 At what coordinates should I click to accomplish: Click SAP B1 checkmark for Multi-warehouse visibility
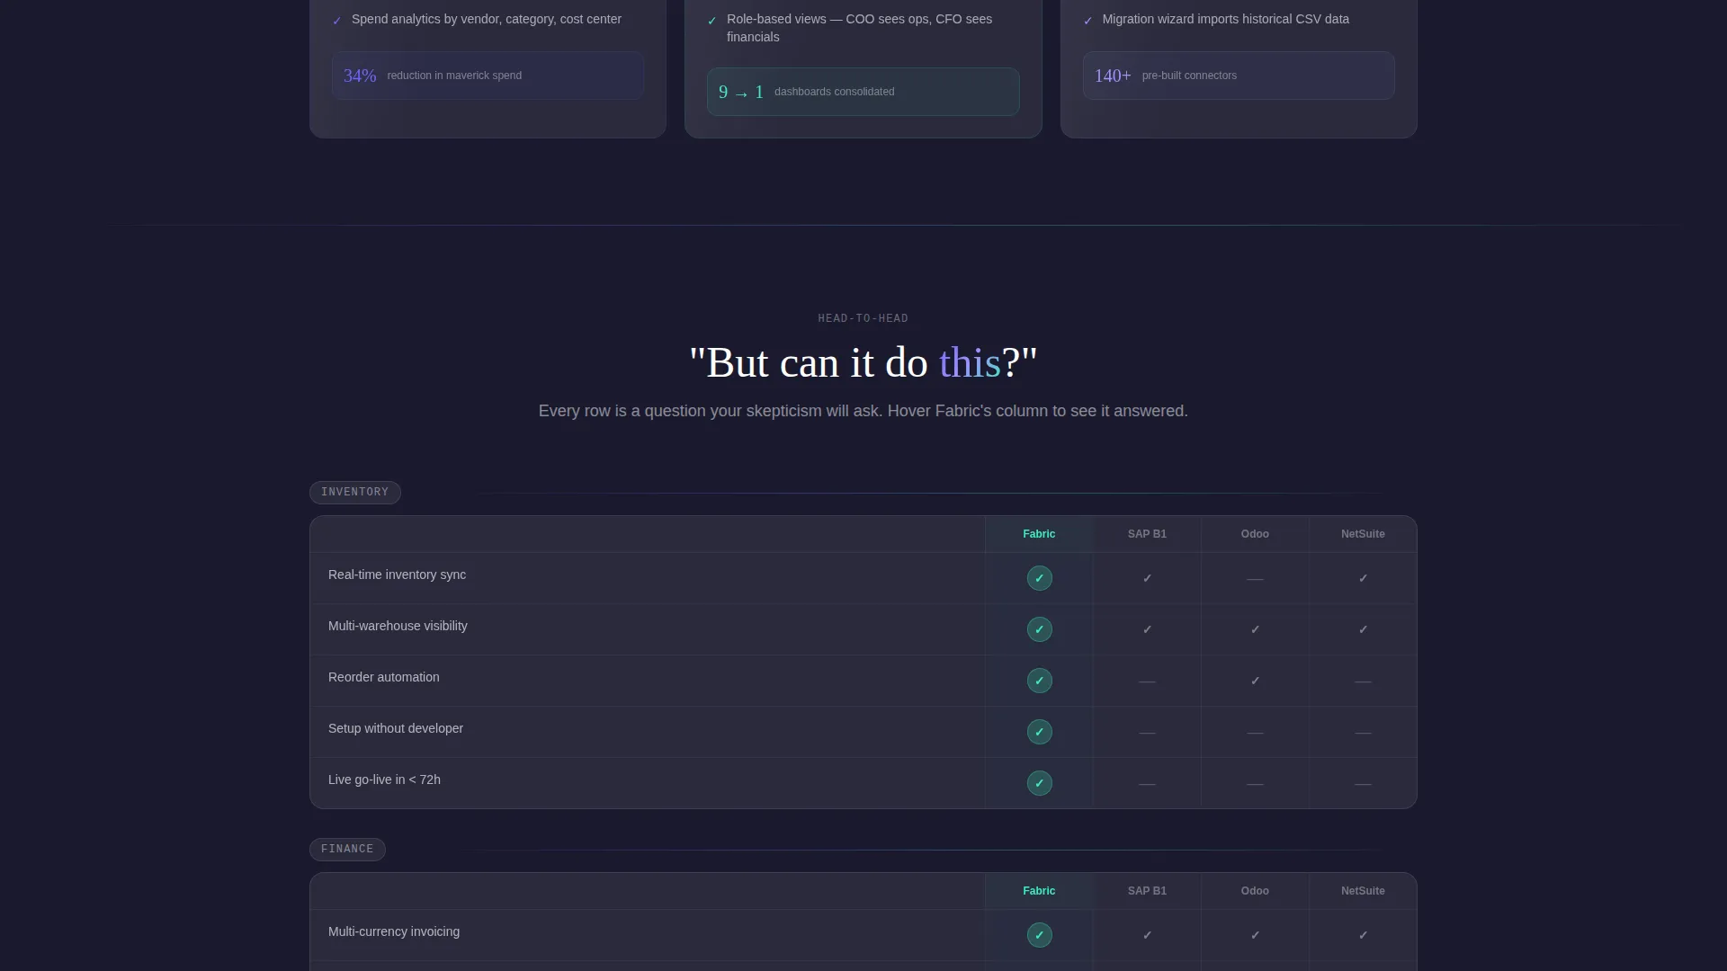pos(1147,629)
